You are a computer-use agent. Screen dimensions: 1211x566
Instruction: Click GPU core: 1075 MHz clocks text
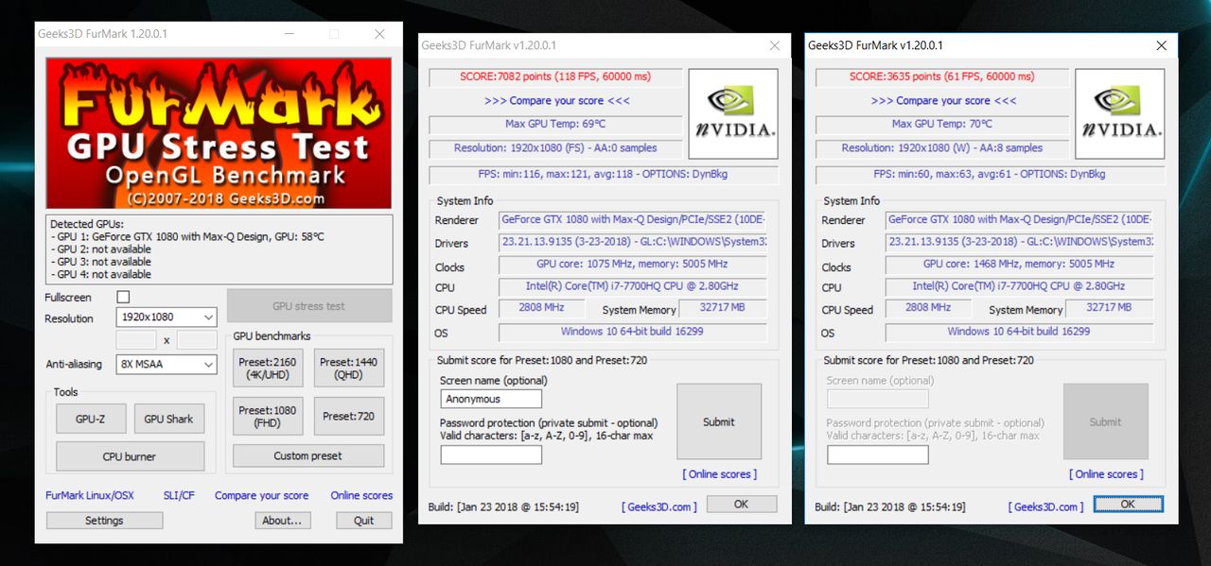(x=632, y=265)
